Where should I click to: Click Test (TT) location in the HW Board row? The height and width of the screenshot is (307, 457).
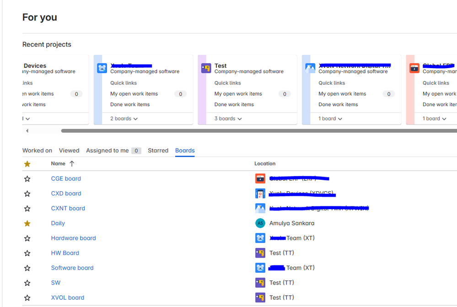point(281,253)
